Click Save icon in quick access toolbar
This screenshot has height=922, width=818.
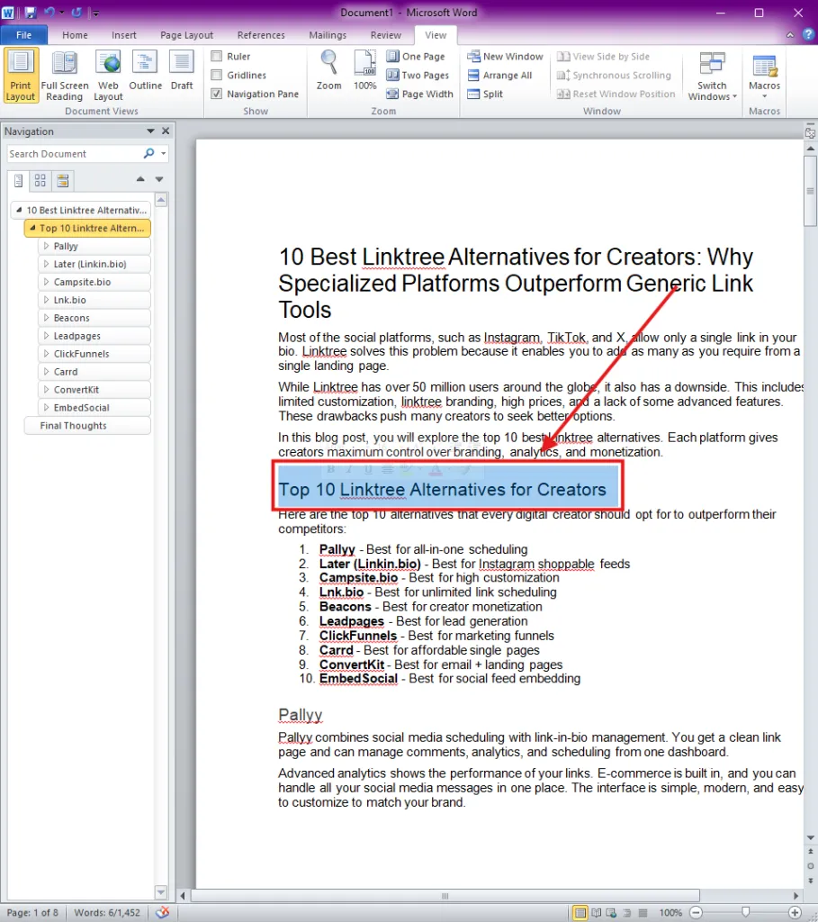[30, 12]
